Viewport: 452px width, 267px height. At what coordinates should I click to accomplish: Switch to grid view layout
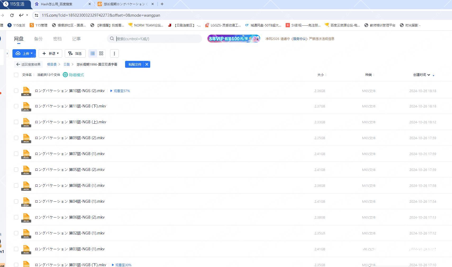click(101, 53)
